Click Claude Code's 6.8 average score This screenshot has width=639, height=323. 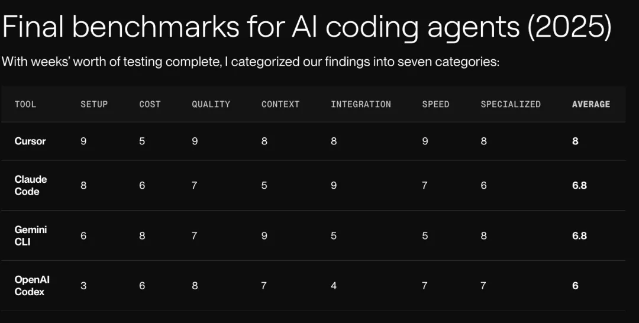579,185
